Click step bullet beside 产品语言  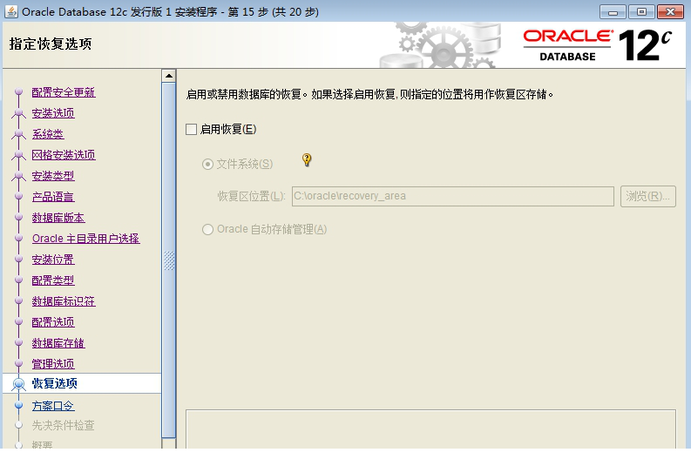tap(18, 196)
